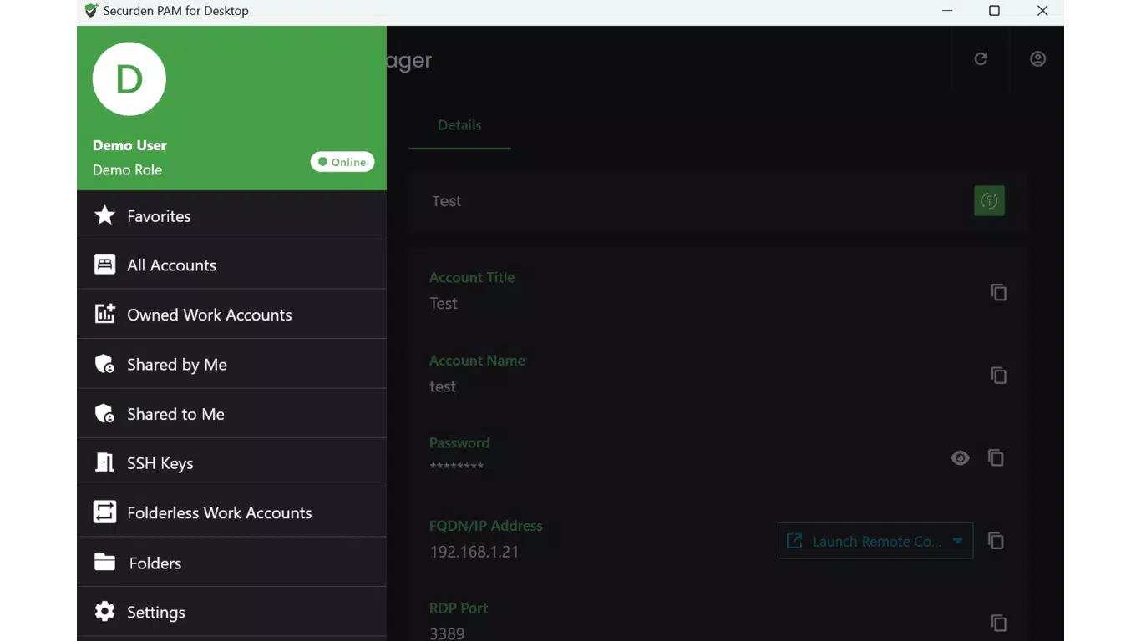
Task: Click the All Accounts sidebar icon
Action: point(104,265)
